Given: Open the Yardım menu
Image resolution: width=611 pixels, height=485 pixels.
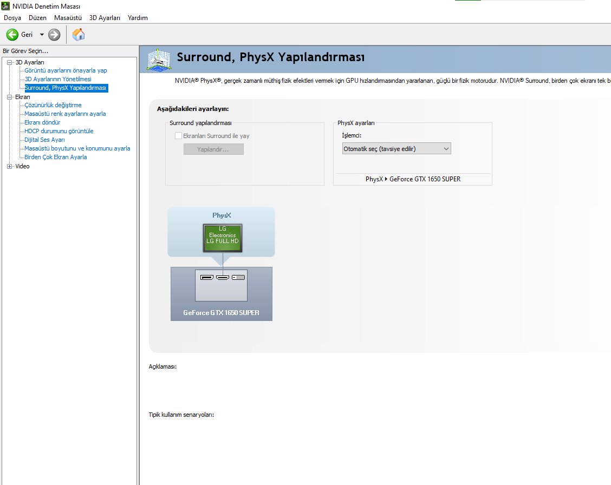Looking at the screenshot, I should [x=138, y=18].
